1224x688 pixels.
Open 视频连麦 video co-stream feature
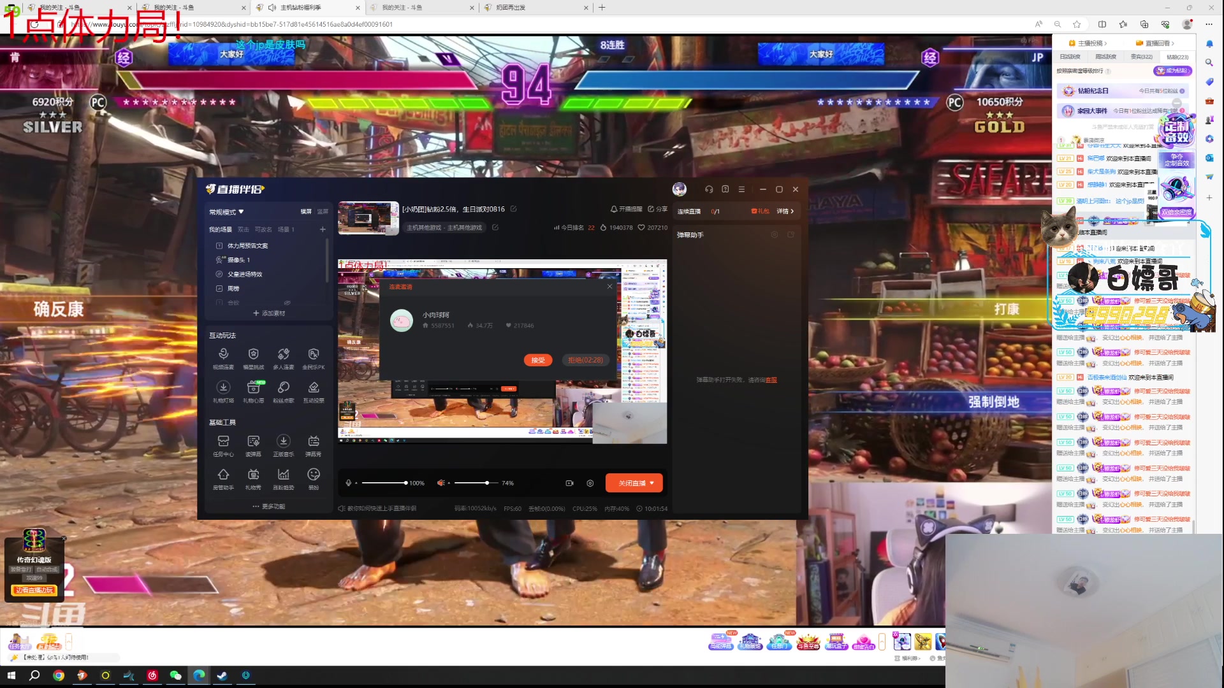point(223,359)
